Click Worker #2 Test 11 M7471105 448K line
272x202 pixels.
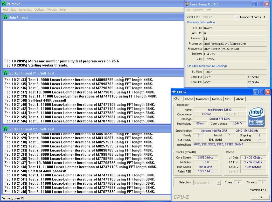80,167
